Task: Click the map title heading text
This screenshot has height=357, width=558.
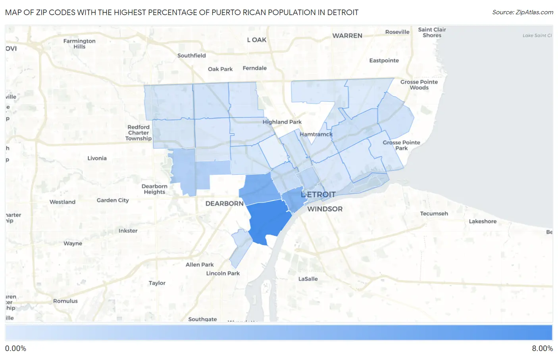Action: 182,12
